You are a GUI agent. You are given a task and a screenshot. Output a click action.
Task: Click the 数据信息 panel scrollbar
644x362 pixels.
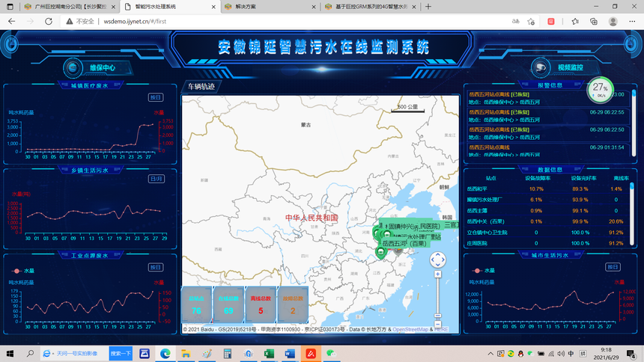tap(632, 214)
